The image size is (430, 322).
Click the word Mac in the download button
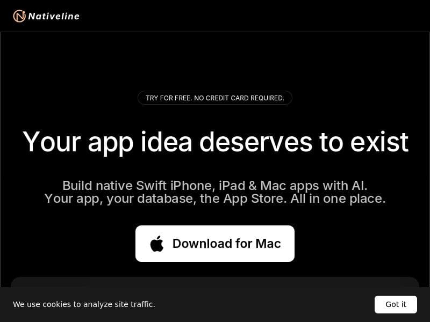point(268,244)
